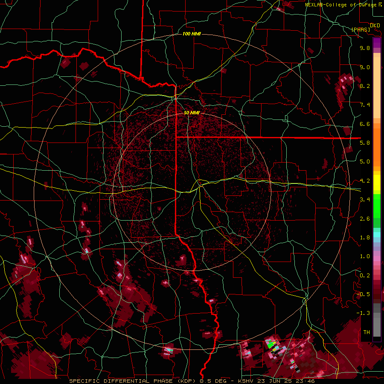Click the 0.2 legend value
This screenshot has height=384, width=384.
[365, 276]
